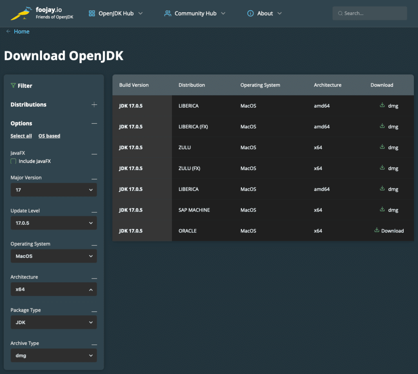Click the ZULU (FX) distribution cell

(x=189, y=168)
